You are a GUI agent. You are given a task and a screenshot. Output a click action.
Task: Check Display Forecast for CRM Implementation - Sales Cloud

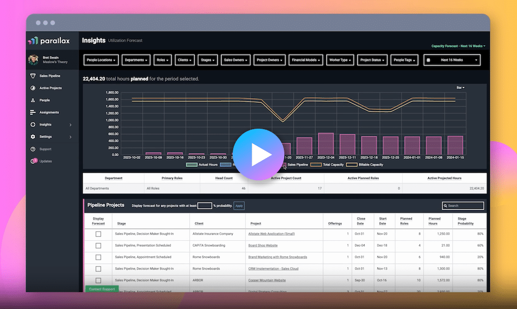click(x=98, y=269)
